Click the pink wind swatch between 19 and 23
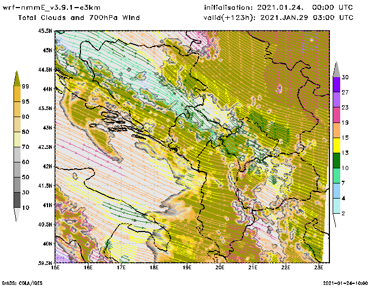This screenshot has width=378, height=286. (x=336, y=115)
